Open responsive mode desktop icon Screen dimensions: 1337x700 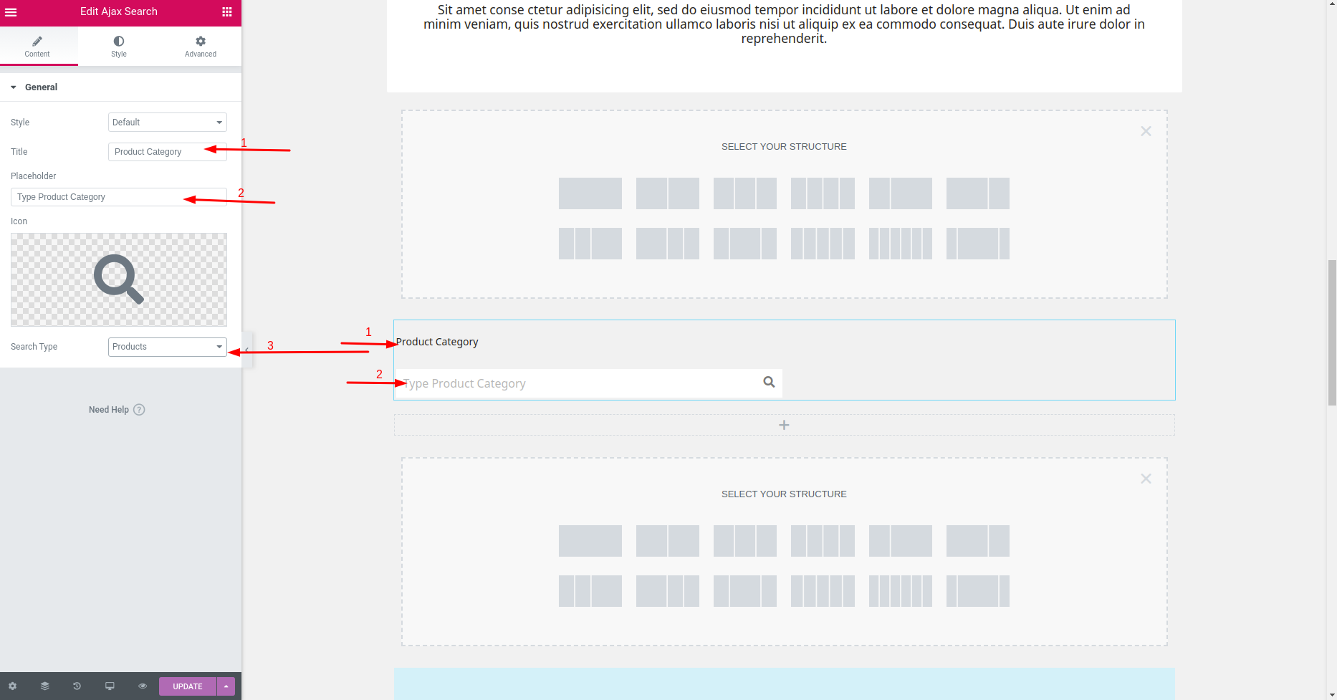110,686
